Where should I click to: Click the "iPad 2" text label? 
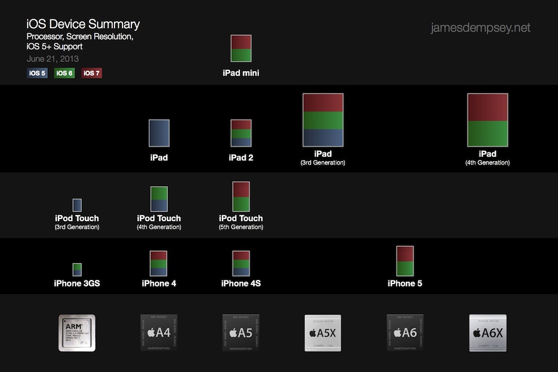coord(241,157)
